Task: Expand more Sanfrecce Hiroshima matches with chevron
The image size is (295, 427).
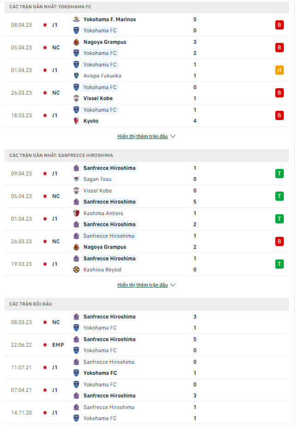Action: [x=173, y=285]
